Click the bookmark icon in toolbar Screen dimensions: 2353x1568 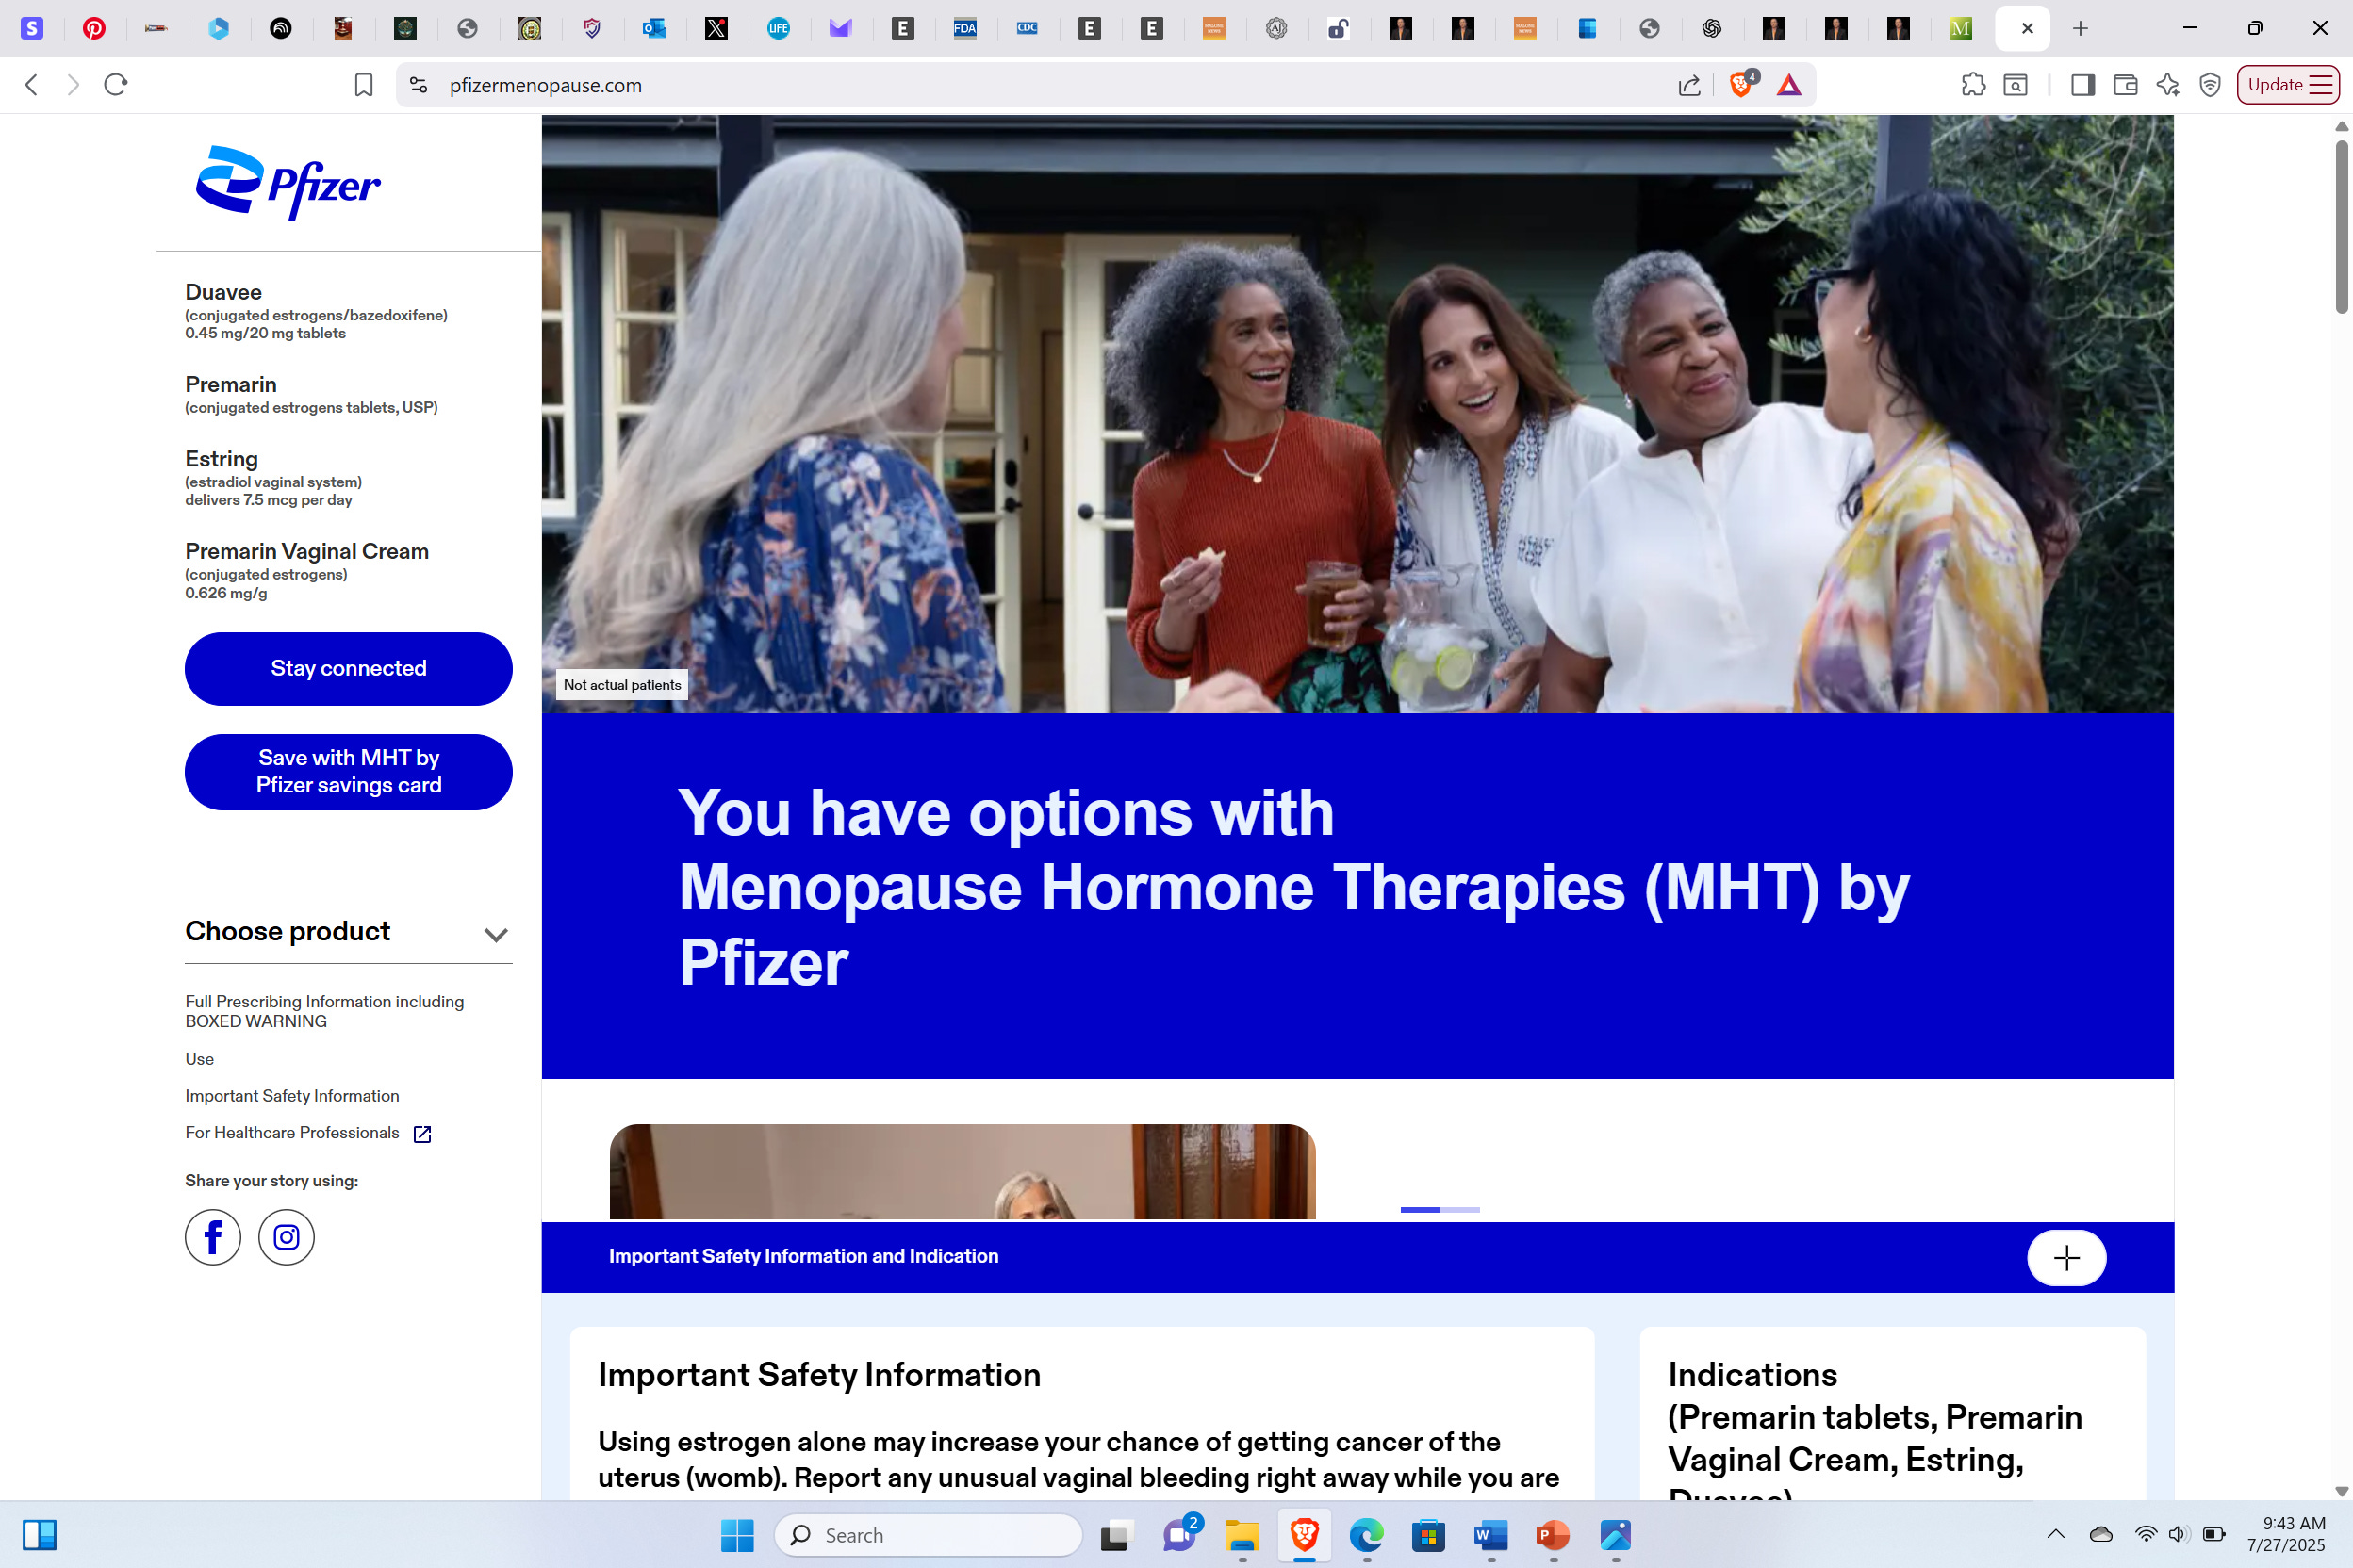[363, 85]
